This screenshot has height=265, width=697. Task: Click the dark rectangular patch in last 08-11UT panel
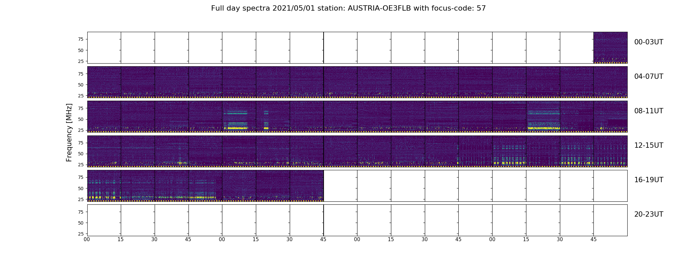click(617, 123)
